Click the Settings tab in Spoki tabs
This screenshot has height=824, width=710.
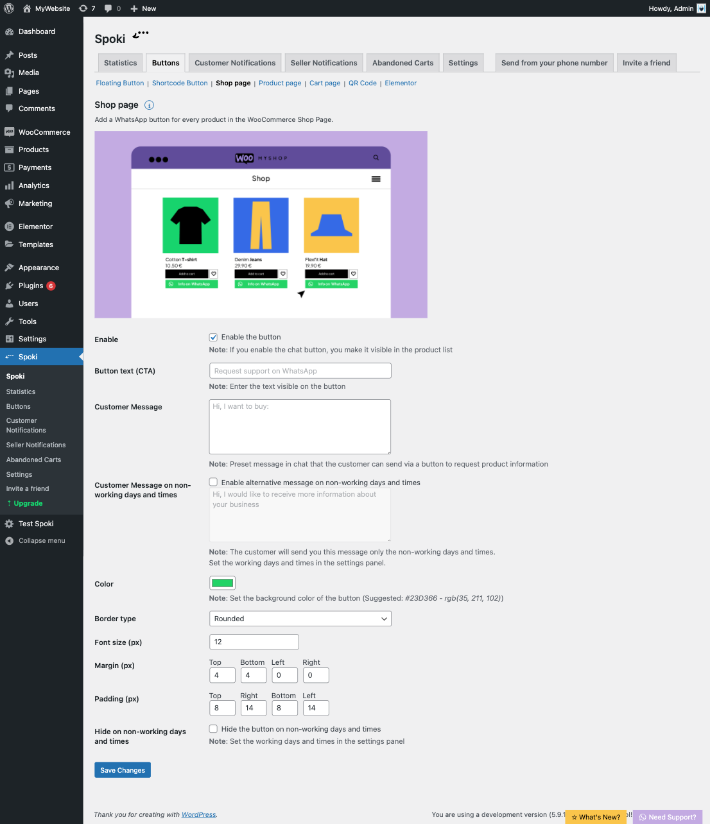463,63
